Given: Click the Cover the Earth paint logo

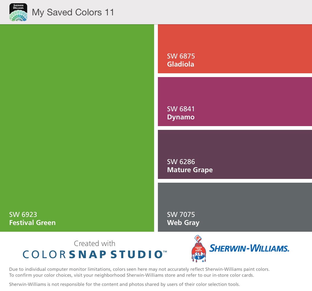Looking at the screenshot, I should click(199, 249).
